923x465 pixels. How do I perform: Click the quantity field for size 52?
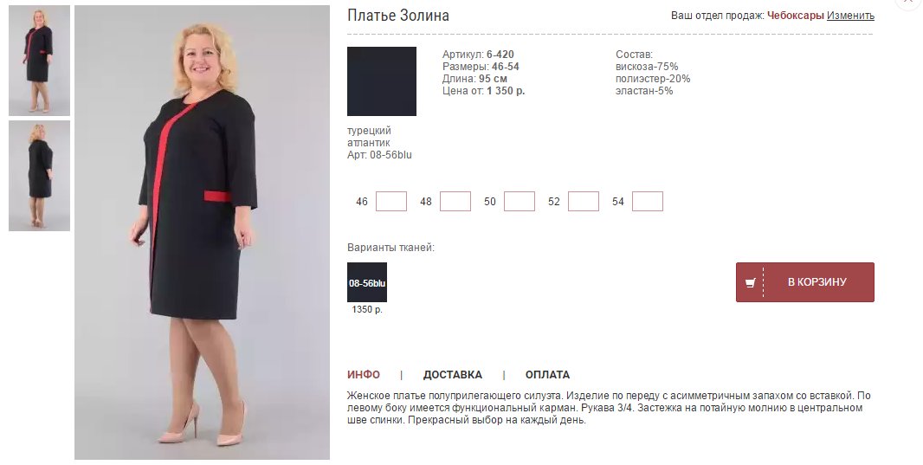(584, 201)
